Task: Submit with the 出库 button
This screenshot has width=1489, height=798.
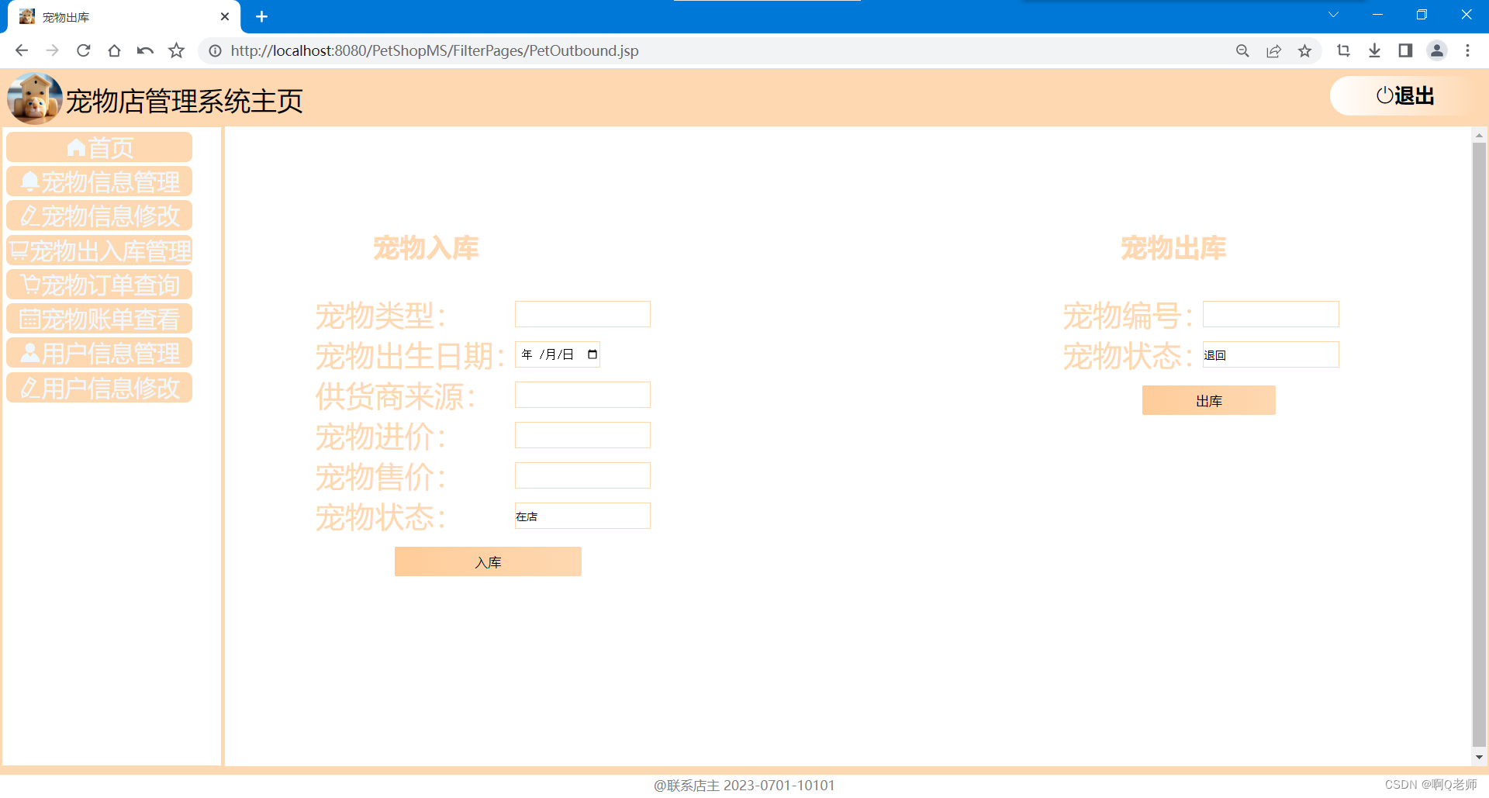Action: pos(1208,400)
